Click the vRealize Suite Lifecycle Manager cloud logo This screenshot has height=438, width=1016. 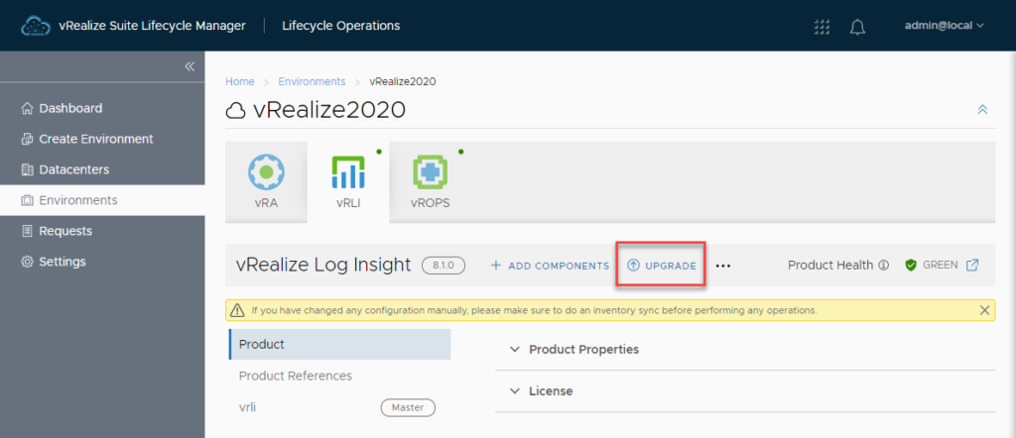[x=36, y=26]
